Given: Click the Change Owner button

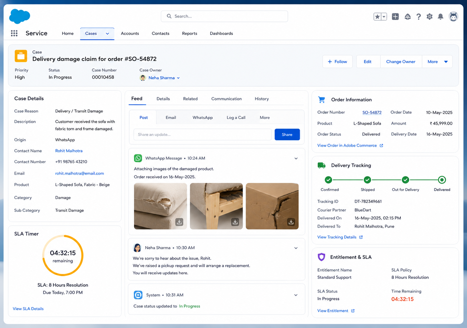Looking at the screenshot, I should point(401,62).
